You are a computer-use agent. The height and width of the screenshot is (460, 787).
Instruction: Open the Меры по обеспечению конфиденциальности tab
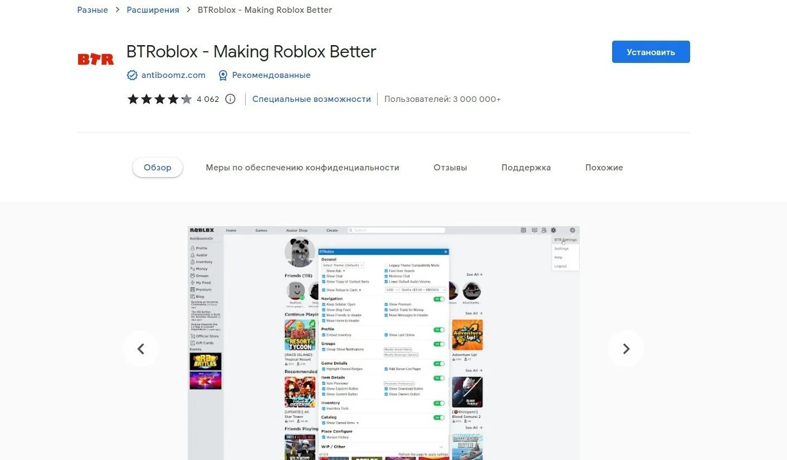302,168
